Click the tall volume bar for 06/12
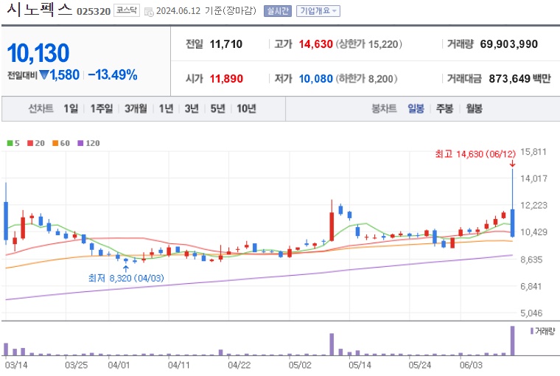This screenshot has width=560, height=376. 513,341
